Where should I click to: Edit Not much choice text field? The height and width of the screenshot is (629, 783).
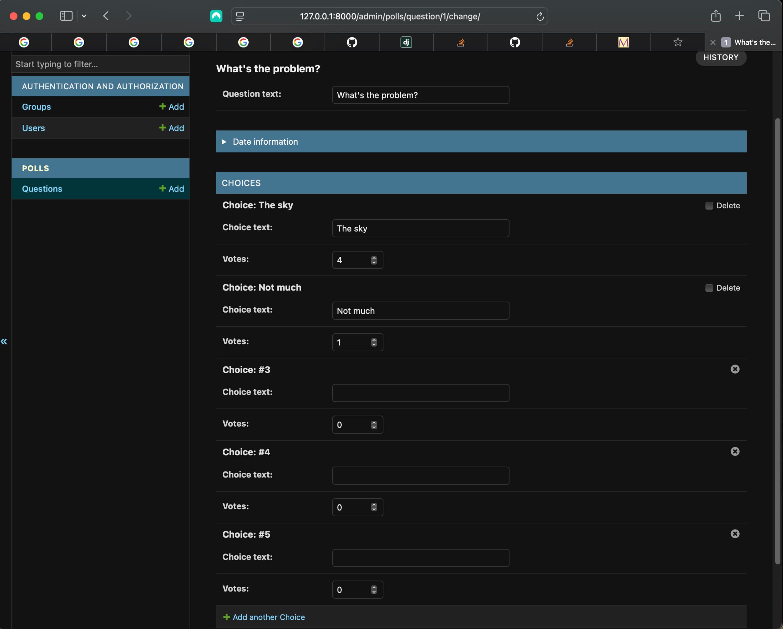(x=421, y=311)
